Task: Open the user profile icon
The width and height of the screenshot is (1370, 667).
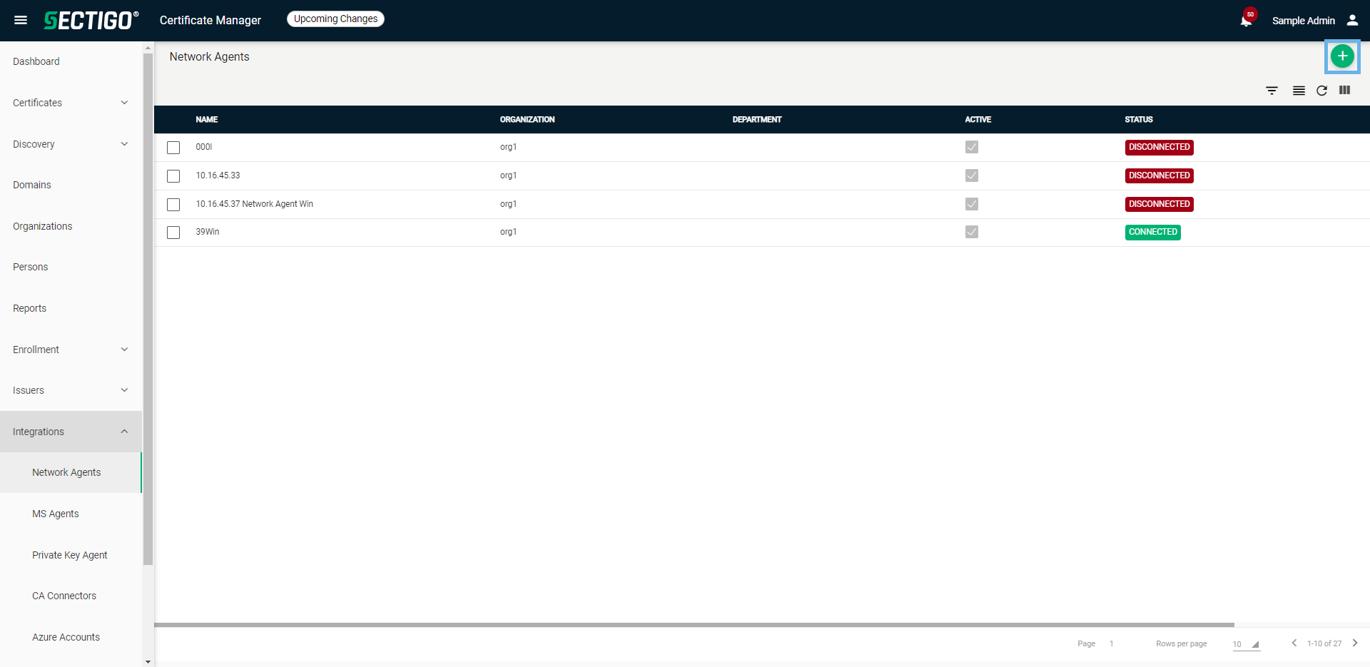Action: [x=1352, y=20]
